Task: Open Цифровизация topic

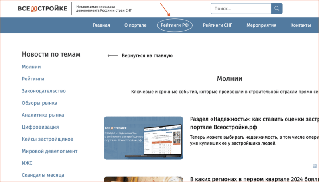Action: [40, 127]
